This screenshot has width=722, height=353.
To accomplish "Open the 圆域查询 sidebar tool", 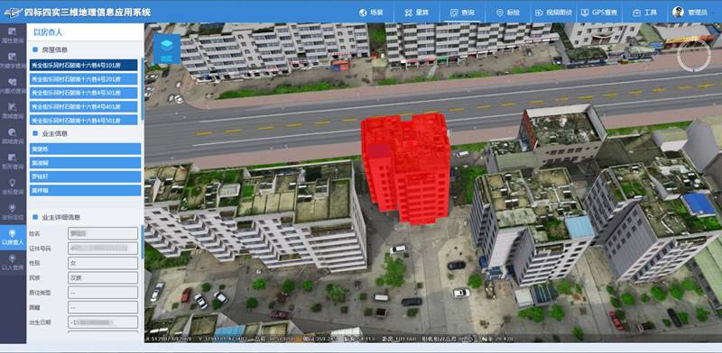I will pos(13,136).
